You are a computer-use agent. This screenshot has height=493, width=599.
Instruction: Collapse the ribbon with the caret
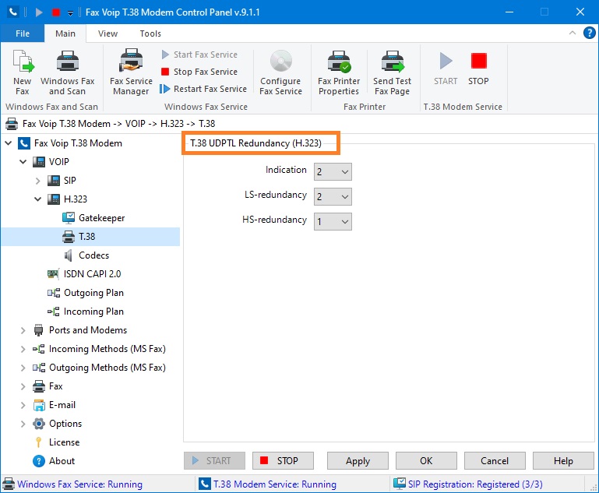coord(573,33)
